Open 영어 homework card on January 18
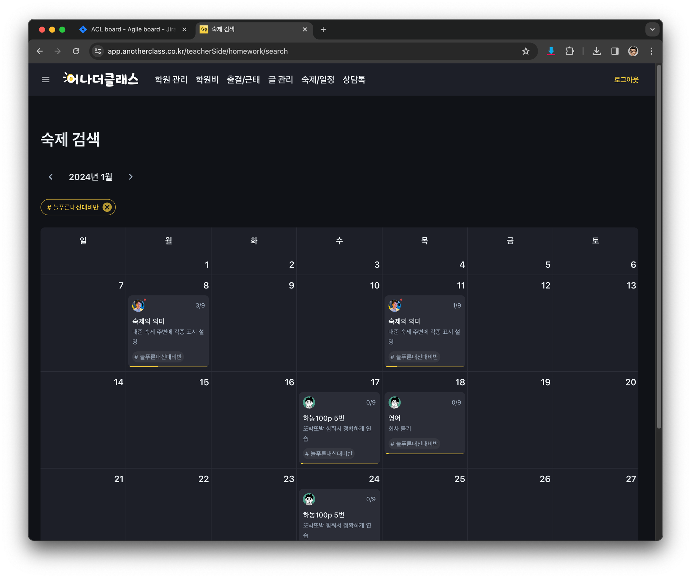 pos(425,423)
